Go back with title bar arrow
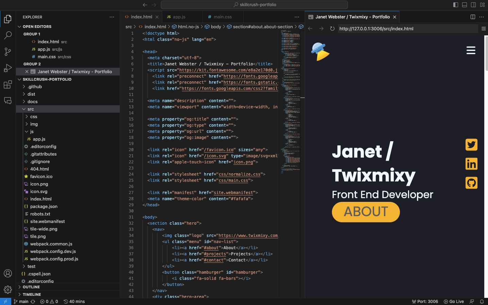The height and width of the screenshot is (305, 488). pyautogui.click(x=145, y=5)
